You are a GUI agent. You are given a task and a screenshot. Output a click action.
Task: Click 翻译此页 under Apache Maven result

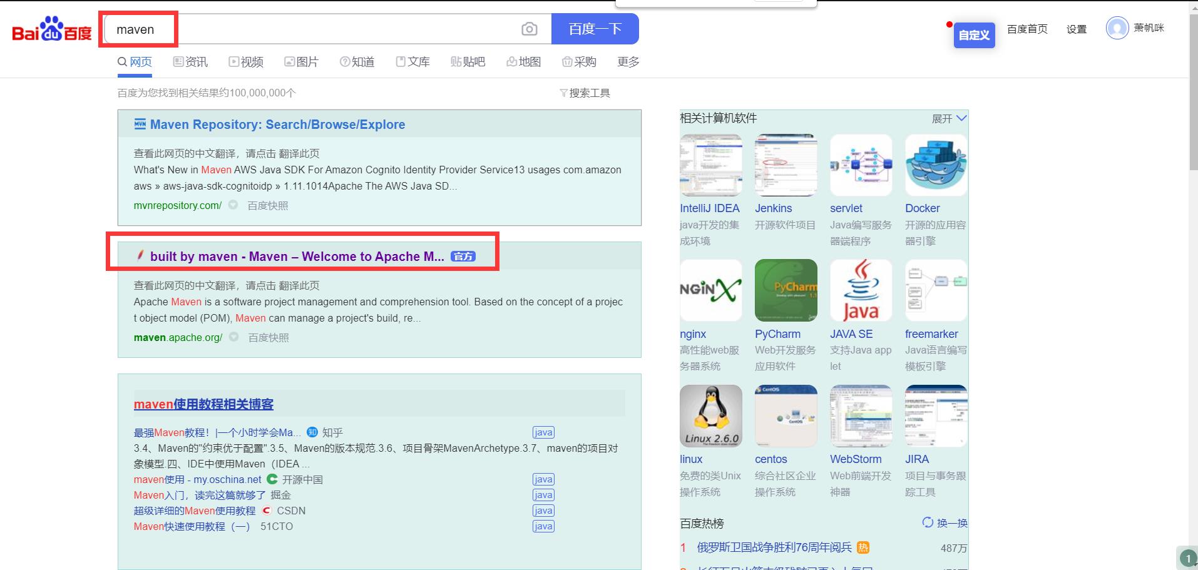click(x=299, y=285)
